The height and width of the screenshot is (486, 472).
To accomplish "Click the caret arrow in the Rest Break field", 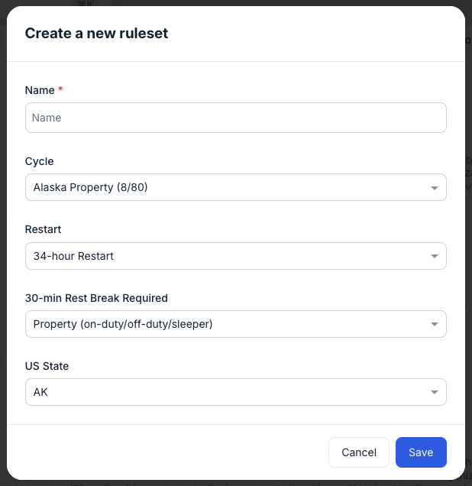I will tap(434, 324).
